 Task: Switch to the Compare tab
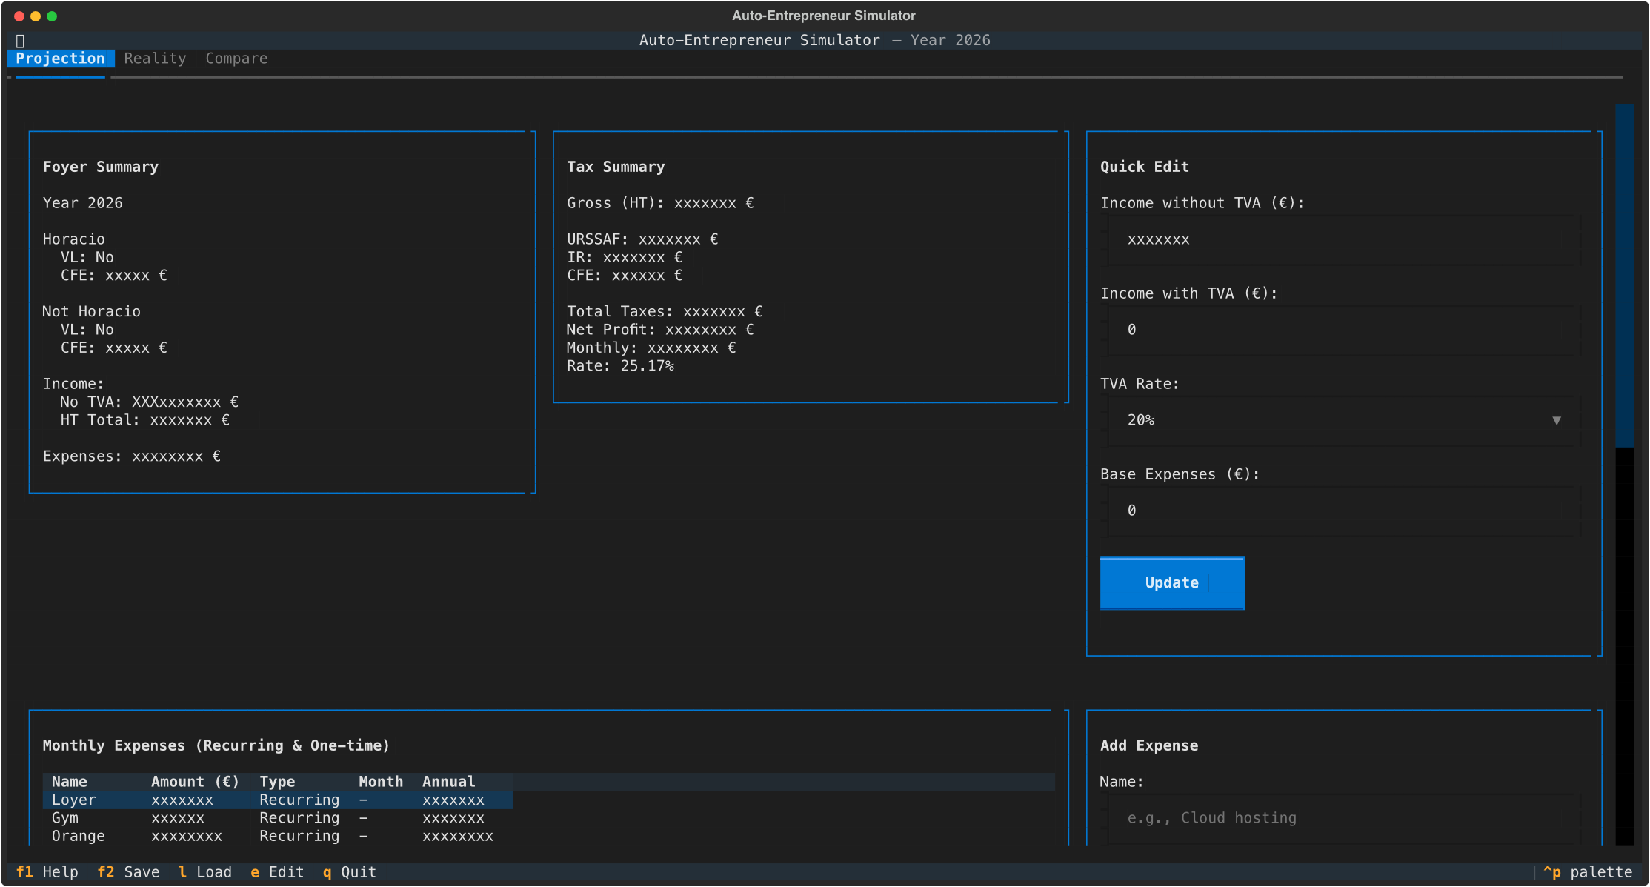236,59
